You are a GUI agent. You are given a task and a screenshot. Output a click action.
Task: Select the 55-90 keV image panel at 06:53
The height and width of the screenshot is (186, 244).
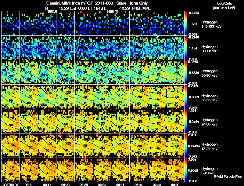click(x=157, y=72)
